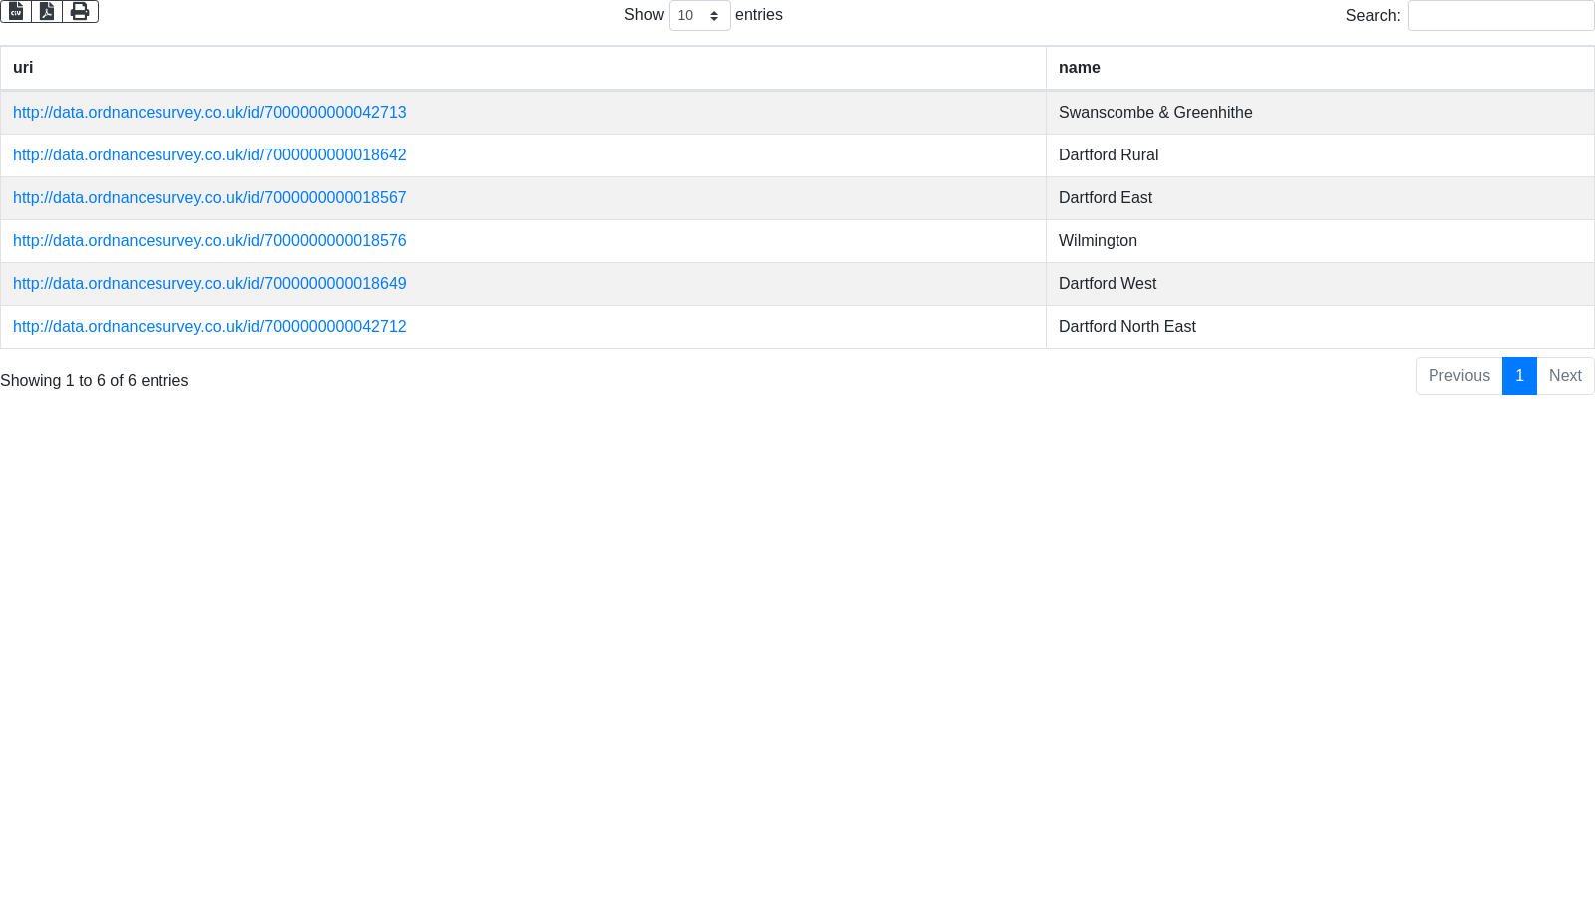Export the table as PDF
Viewport: 1595px width, 897px height.
47,11
